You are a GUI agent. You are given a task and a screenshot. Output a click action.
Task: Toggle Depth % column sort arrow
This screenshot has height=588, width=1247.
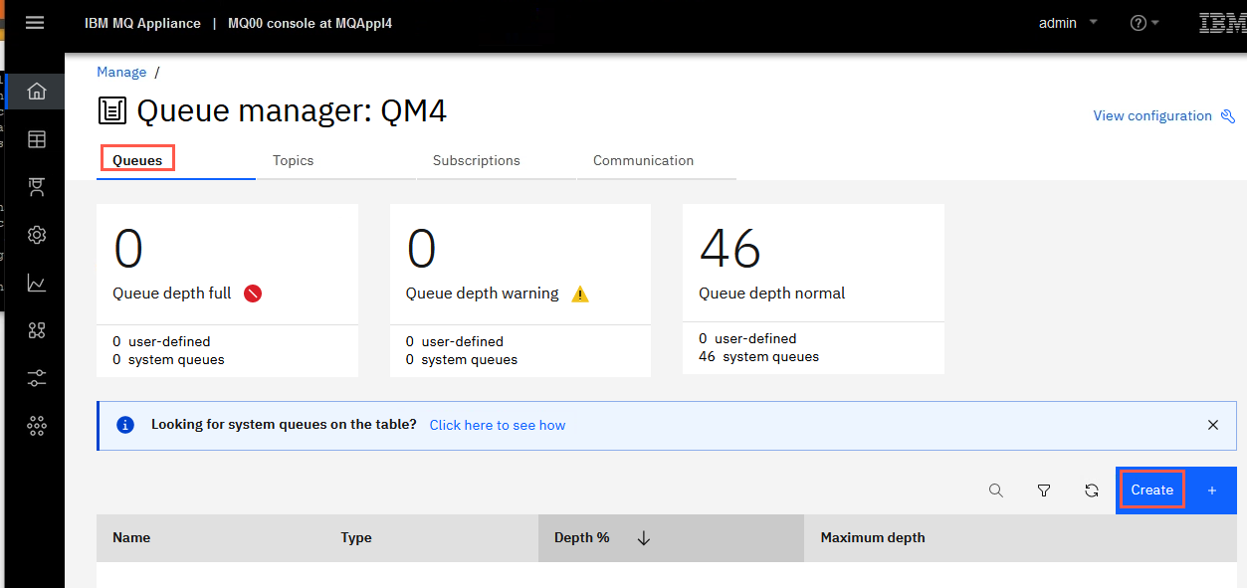644,538
